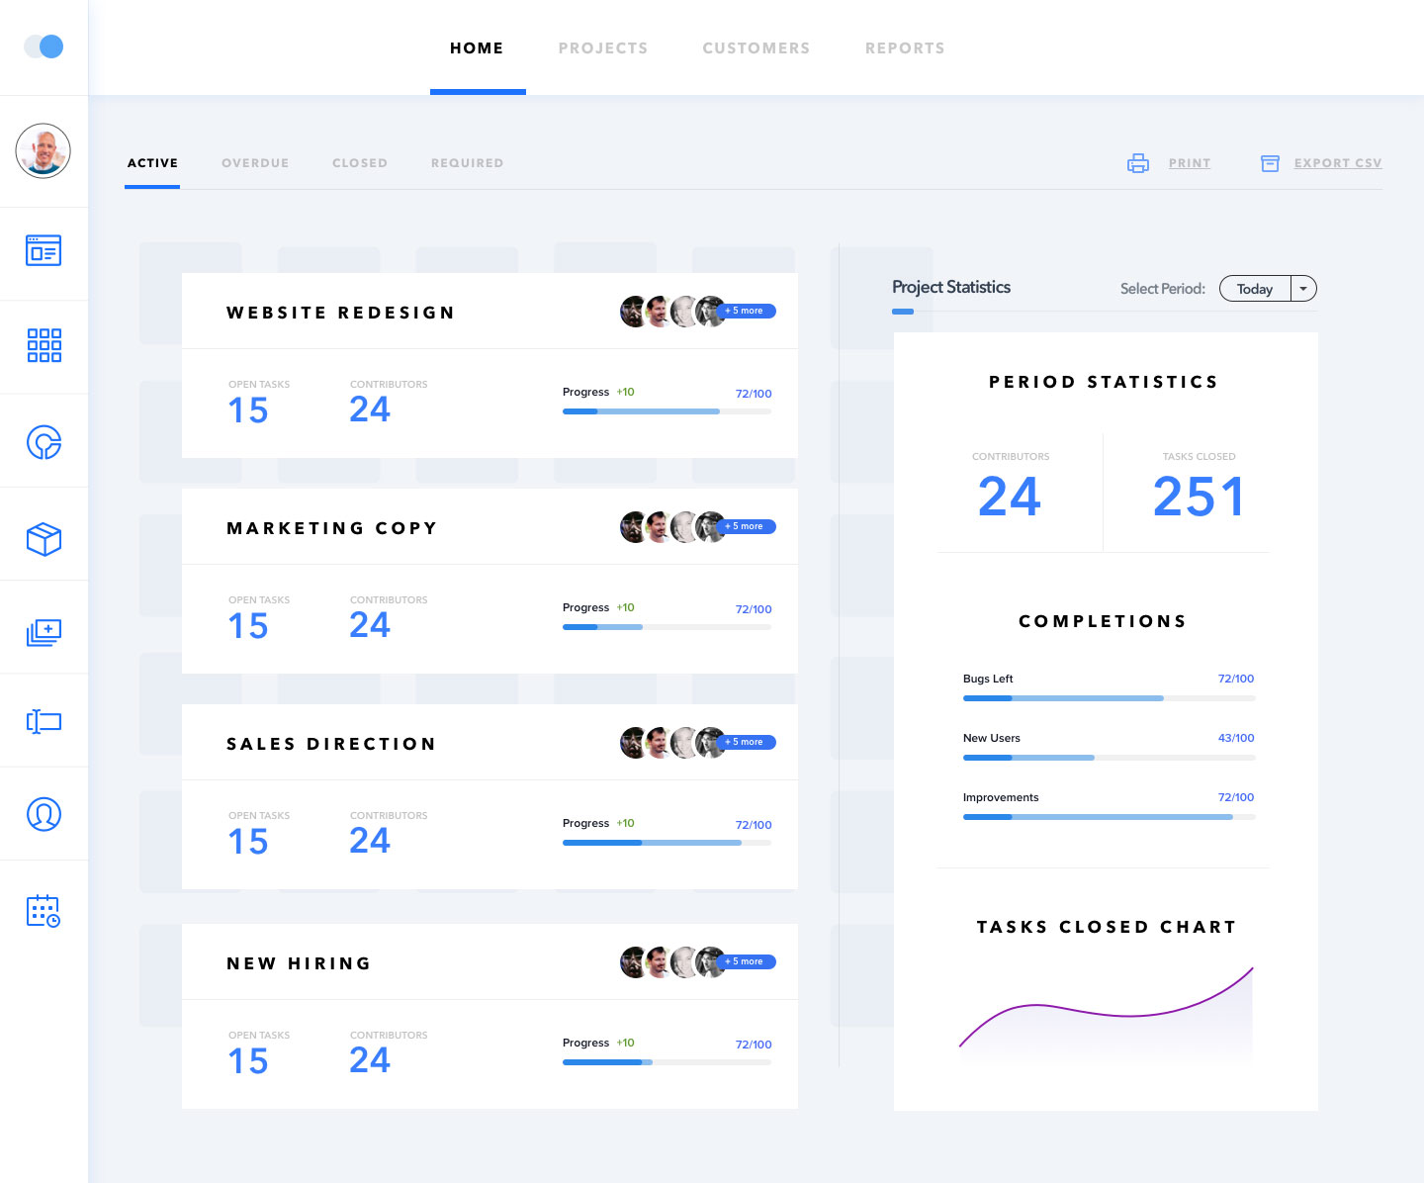Click the printer icon

1138,163
